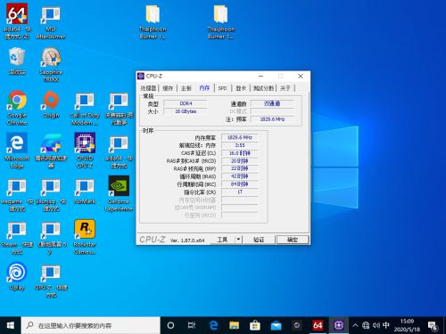Switch to the 处理器 tab
Screen dimensions: 446x334
148,88
